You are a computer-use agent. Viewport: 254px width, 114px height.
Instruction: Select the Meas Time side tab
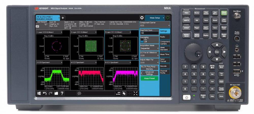165,54
